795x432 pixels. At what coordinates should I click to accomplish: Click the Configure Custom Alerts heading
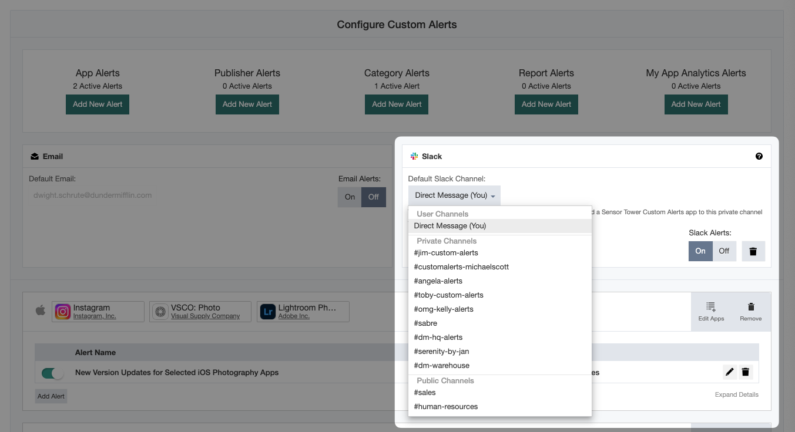click(397, 25)
